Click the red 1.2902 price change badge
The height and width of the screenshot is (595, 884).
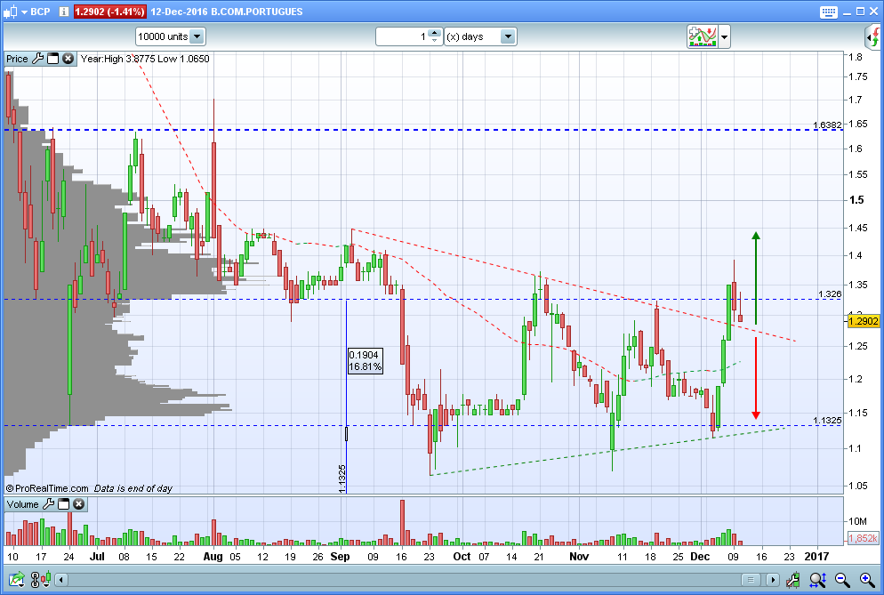click(x=109, y=12)
